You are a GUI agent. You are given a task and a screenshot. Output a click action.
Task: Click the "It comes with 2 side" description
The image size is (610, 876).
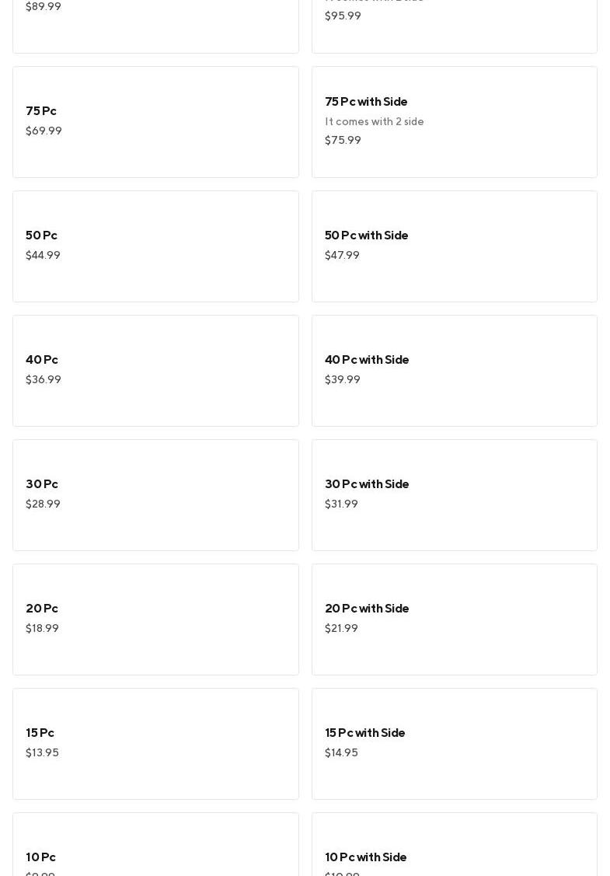375,122
